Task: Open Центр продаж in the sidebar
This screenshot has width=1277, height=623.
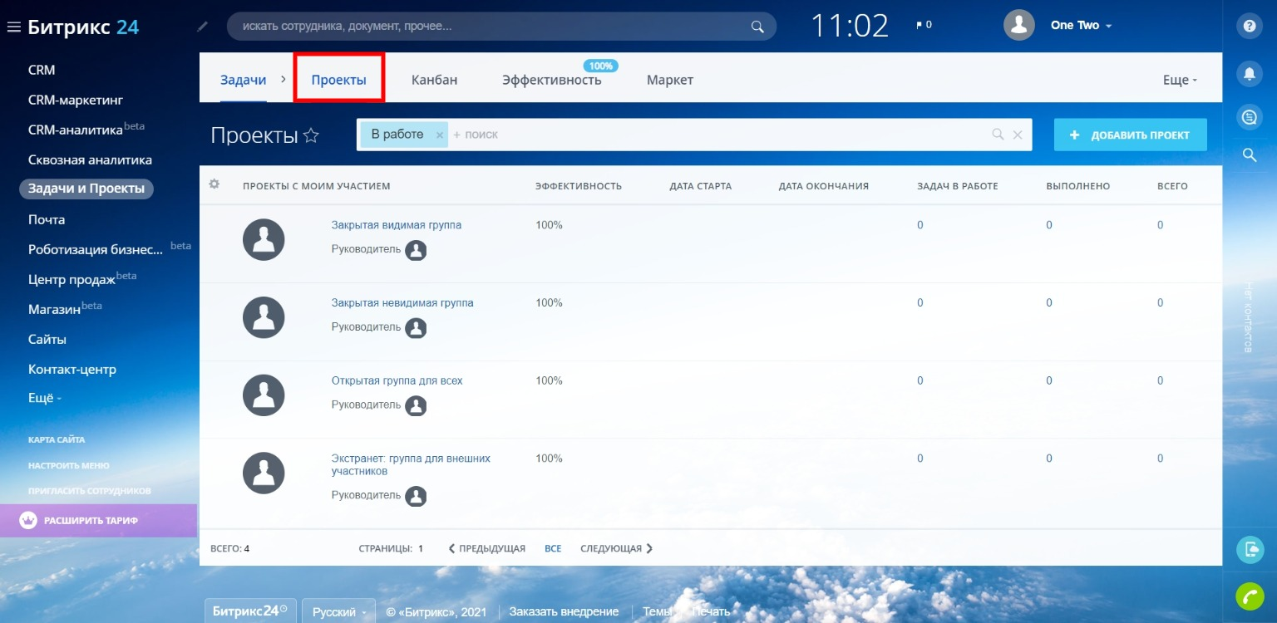Action: pos(71,279)
